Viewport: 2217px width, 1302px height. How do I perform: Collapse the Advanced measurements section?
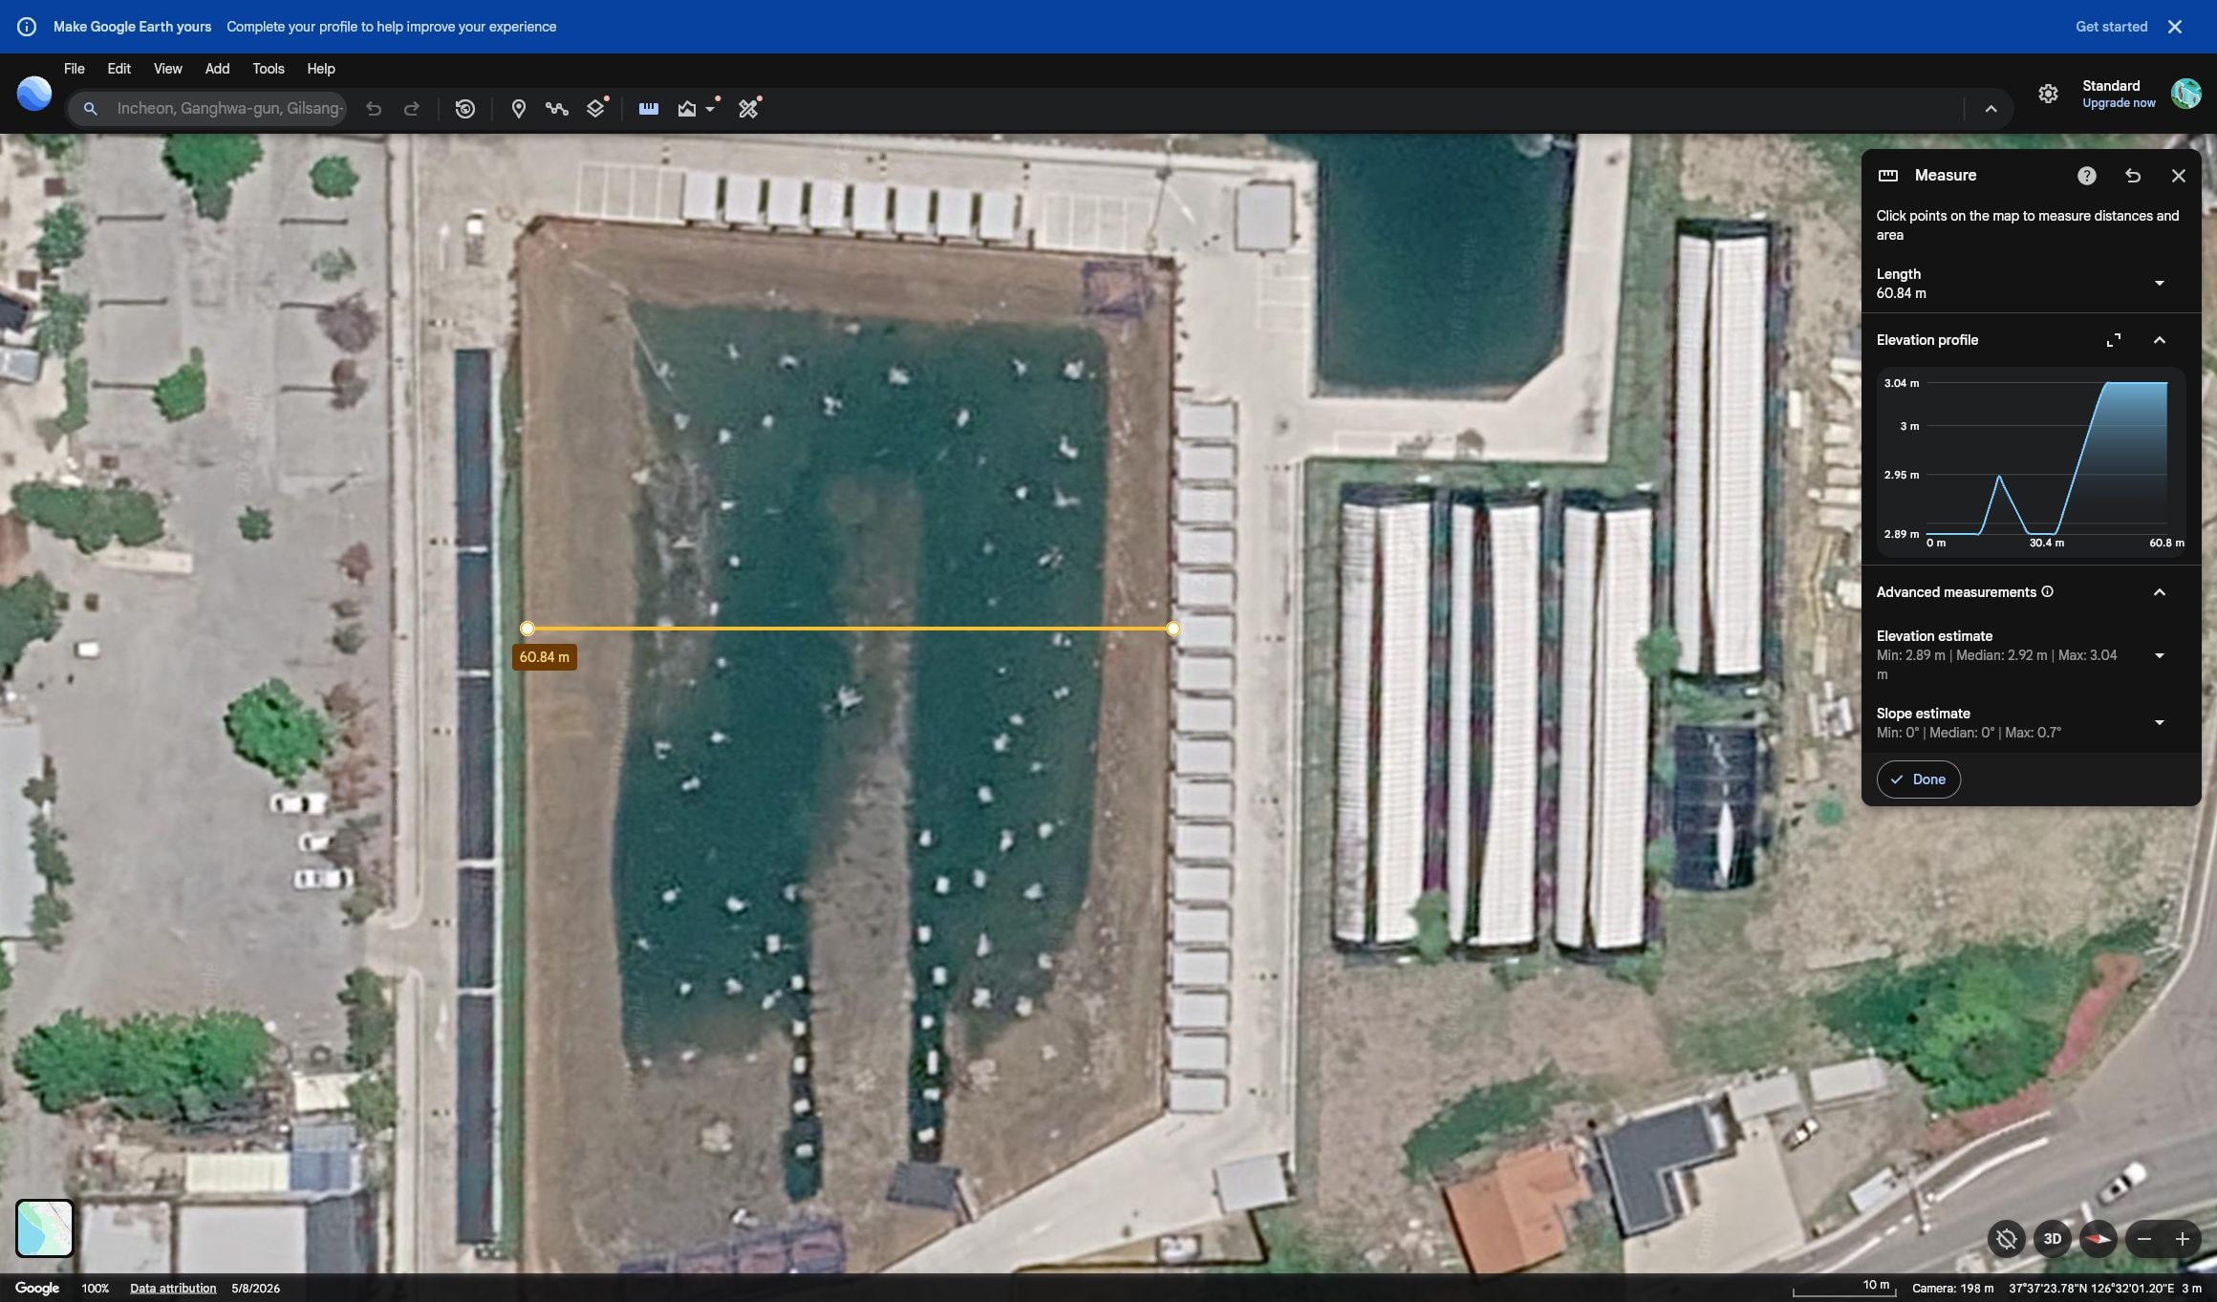(2160, 592)
